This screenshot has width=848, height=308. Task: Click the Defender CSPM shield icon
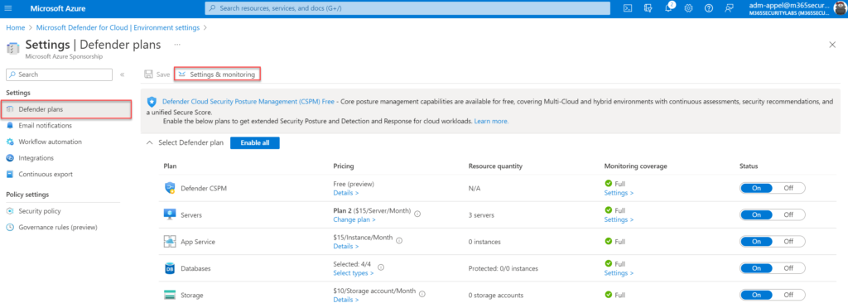point(170,188)
